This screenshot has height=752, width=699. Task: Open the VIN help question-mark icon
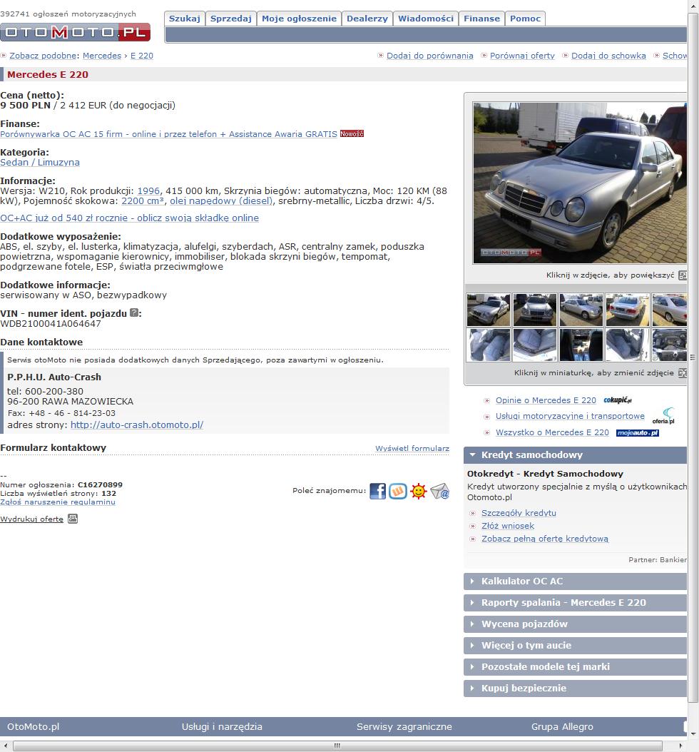134,313
